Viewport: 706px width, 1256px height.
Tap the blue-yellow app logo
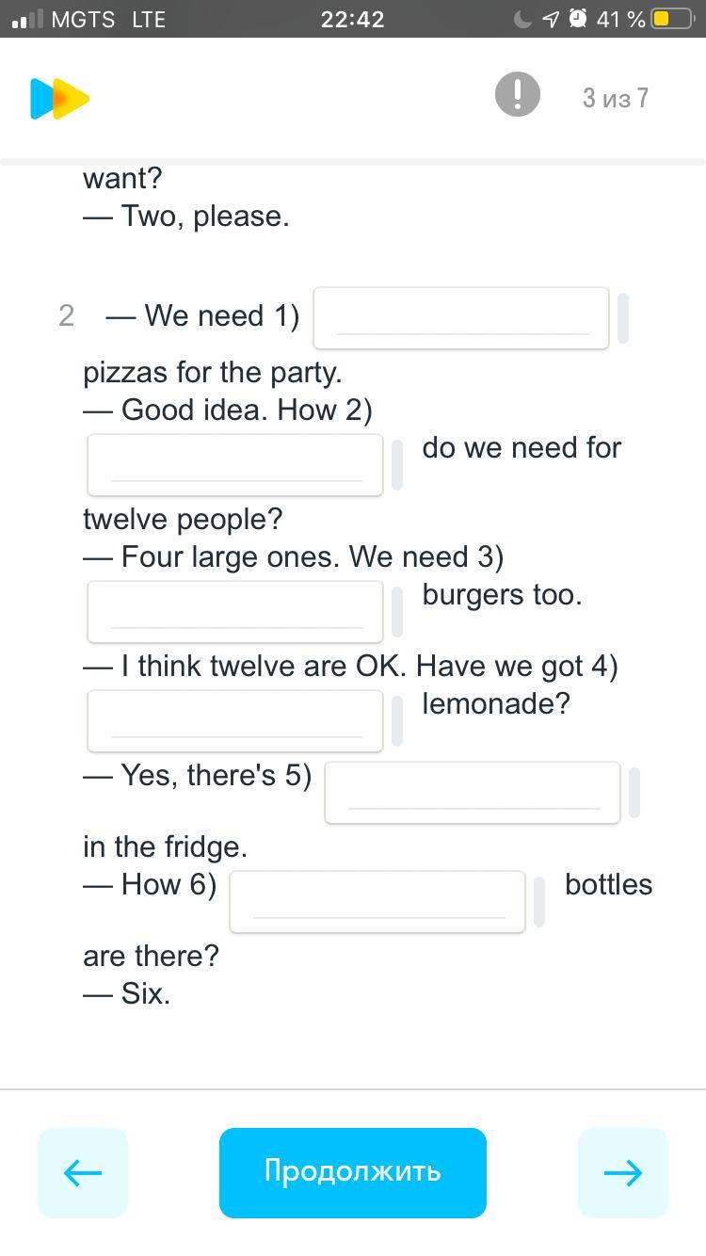[x=59, y=99]
